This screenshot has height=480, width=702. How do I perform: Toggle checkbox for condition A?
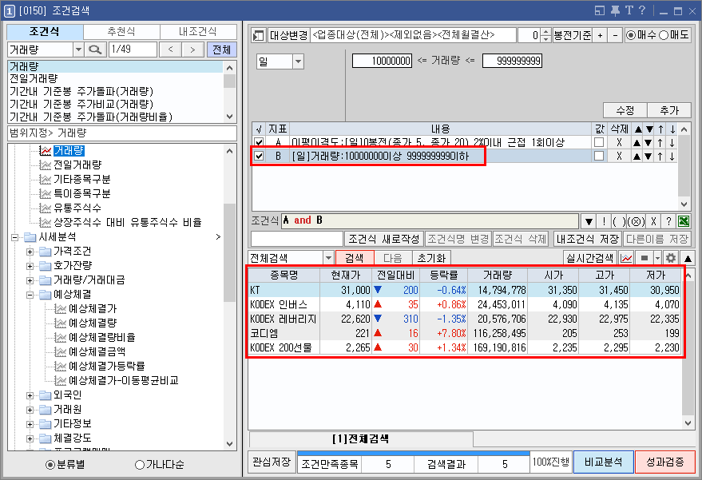point(259,143)
